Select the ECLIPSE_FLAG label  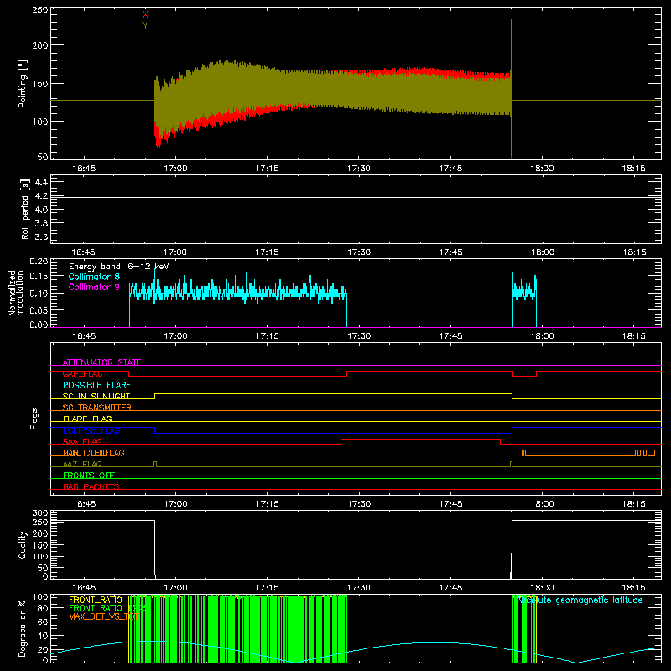click(x=91, y=430)
